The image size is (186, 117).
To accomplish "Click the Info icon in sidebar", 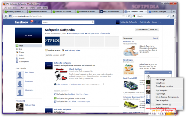I will (x=17, y=49).
